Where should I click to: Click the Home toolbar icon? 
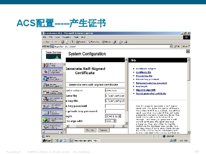pyautogui.click(x=72, y=42)
